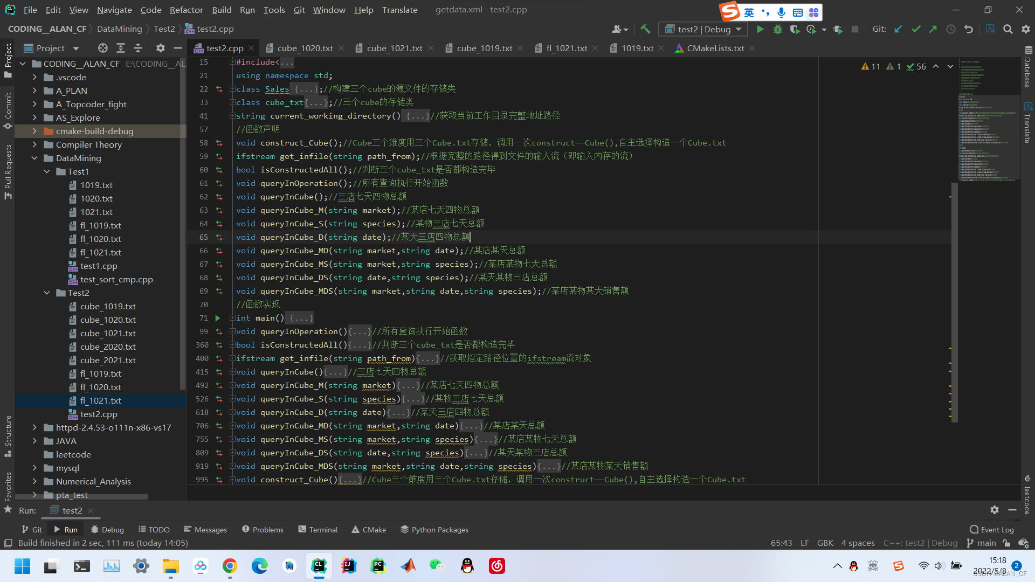Unfold the class Sales code block

click(232, 89)
